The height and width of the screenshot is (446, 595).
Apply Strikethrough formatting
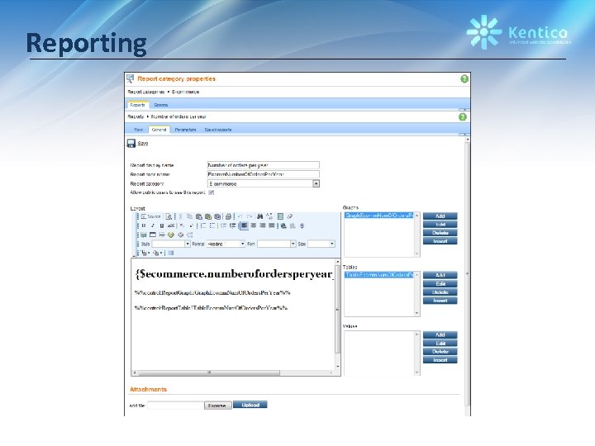pyautogui.click(x=171, y=225)
